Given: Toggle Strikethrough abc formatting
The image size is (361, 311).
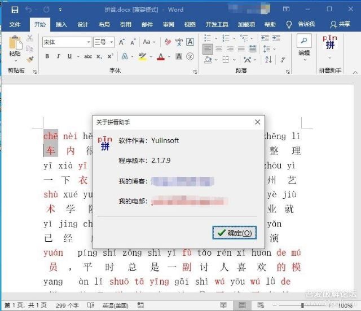Looking at the screenshot, I should point(88,56).
